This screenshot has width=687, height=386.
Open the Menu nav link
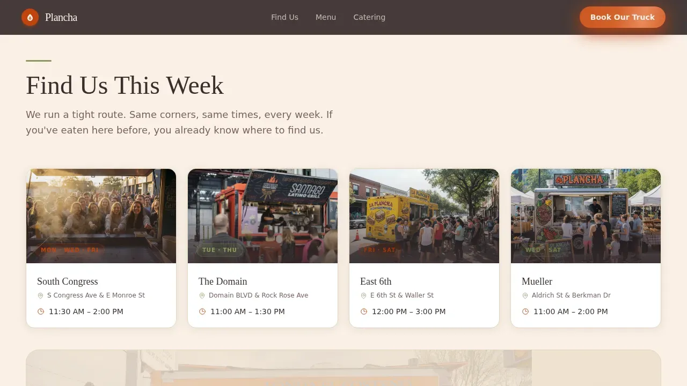point(326,17)
